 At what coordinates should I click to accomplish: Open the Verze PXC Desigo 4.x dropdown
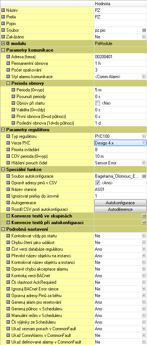144,143
